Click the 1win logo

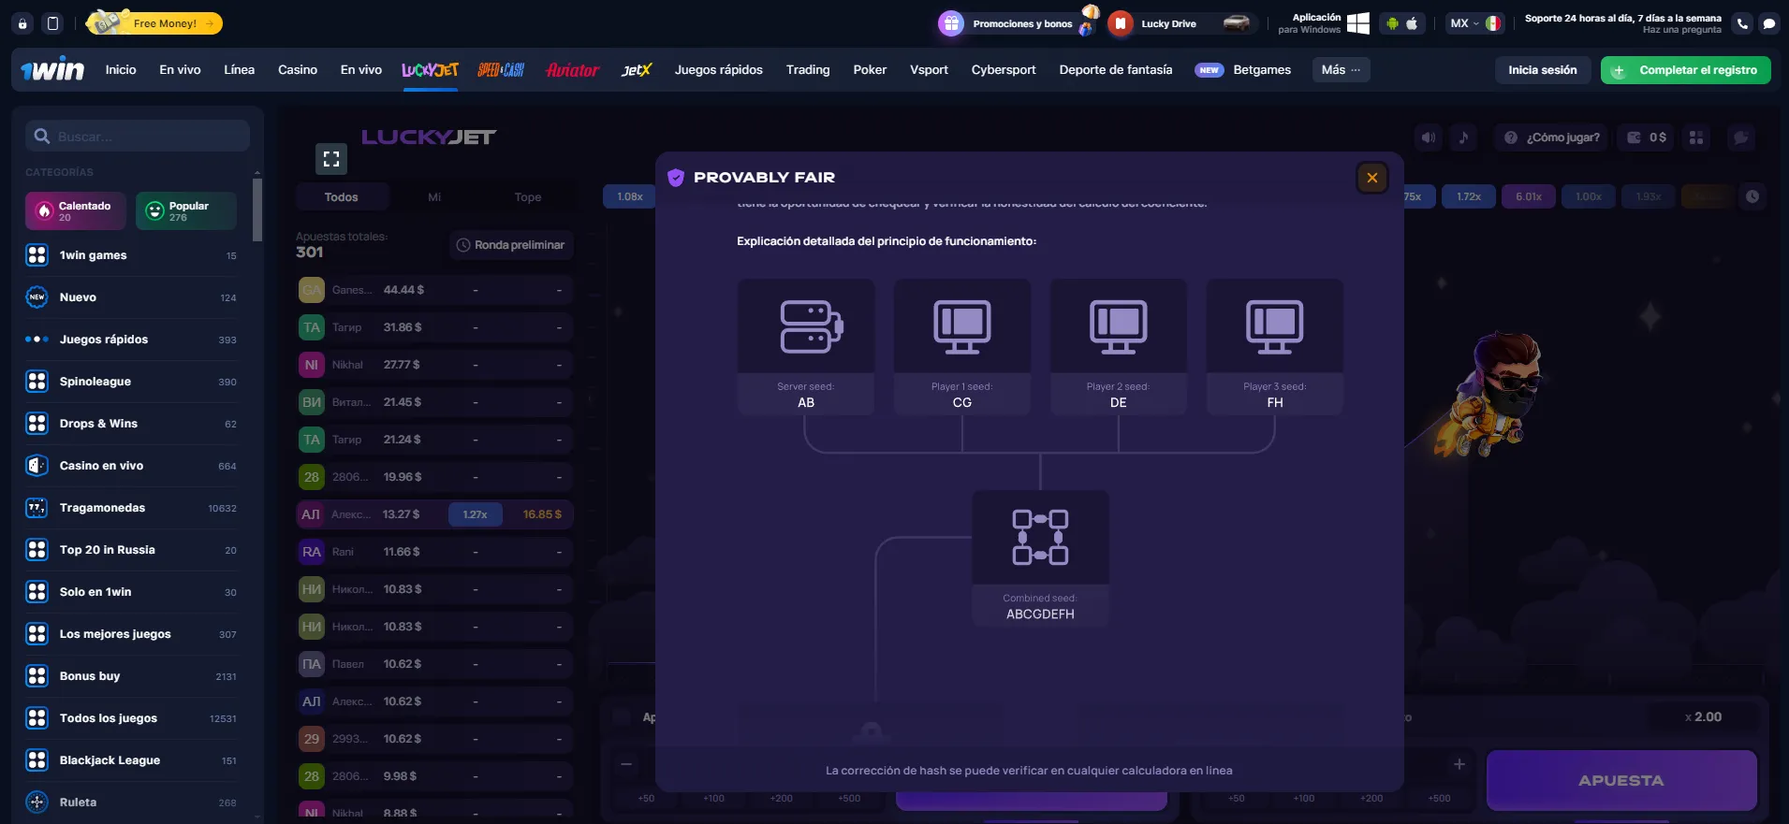[x=52, y=70]
